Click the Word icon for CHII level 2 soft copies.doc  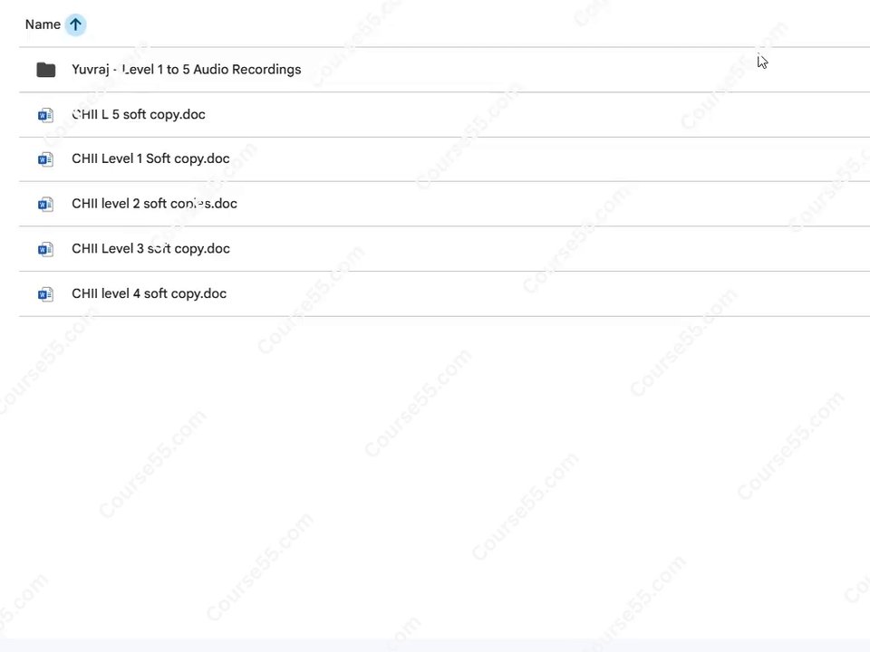[x=45, y=204]
